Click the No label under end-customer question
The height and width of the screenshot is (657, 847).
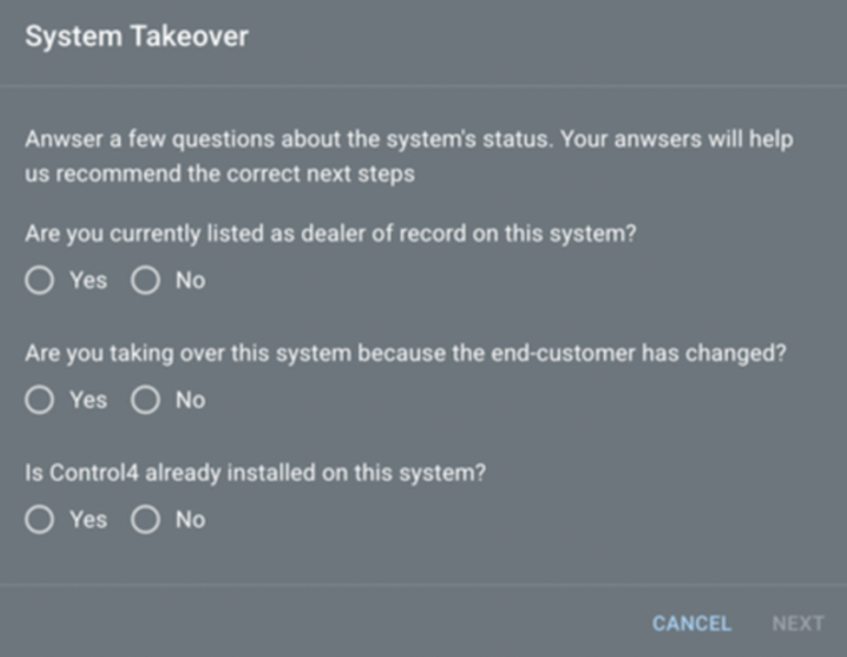pyautogui.click(x=190, y=400)
